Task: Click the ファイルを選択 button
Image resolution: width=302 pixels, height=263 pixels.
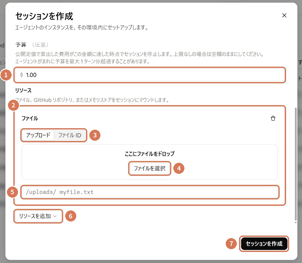Action: (x=150, y=168)
